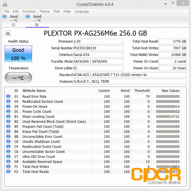Click status icon for Uncorrectable Error Count row
191x191 pixels.
click(x=8, y=136)
